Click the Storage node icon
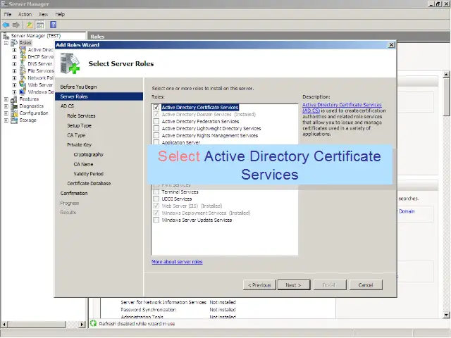This screenshot has width=451, height=338. coord(14,120)
